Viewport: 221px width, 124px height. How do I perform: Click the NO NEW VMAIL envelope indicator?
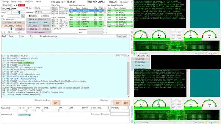pos(95,2)
